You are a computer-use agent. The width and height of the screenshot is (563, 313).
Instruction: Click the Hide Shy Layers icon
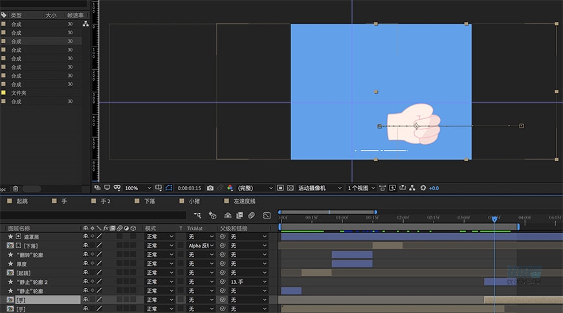[228, 215]
